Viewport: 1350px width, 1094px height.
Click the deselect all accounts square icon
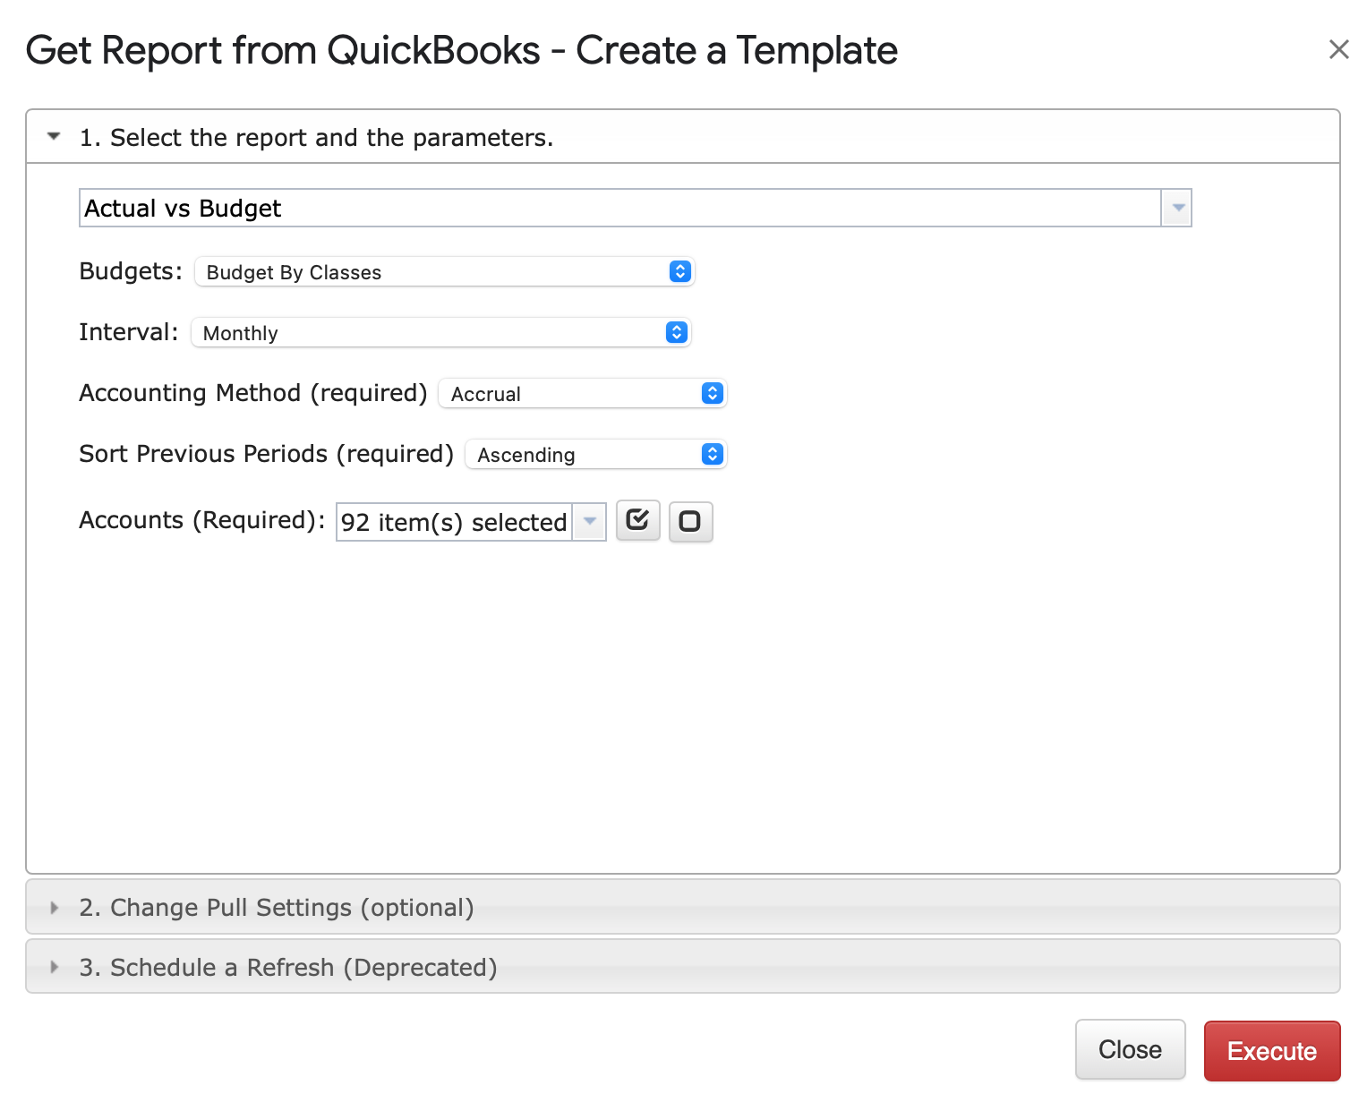[690, 521]
